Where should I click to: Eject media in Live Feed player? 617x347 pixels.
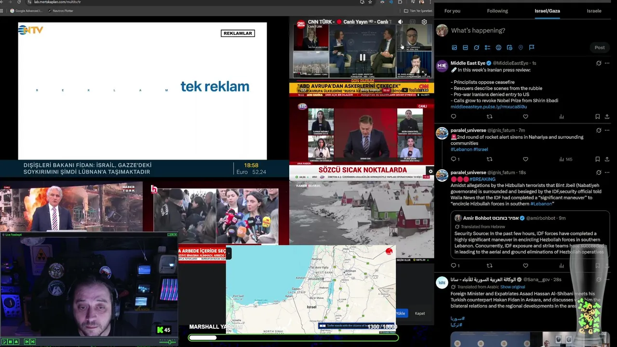coord(16,342)
